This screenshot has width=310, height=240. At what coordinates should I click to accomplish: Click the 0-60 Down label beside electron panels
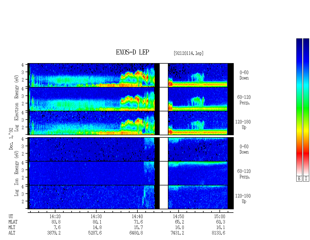tap(244, 75)
